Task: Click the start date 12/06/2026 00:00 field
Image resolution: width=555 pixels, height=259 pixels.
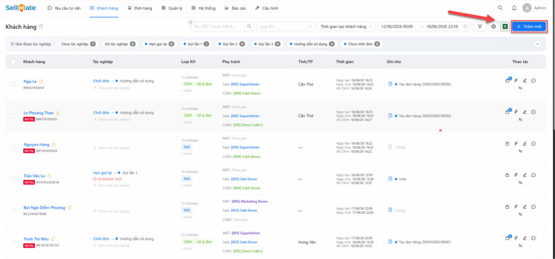Action: 397,26
